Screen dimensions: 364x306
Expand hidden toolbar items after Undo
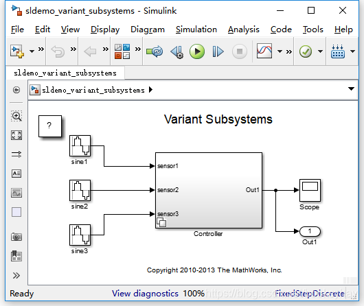(73, 49)
